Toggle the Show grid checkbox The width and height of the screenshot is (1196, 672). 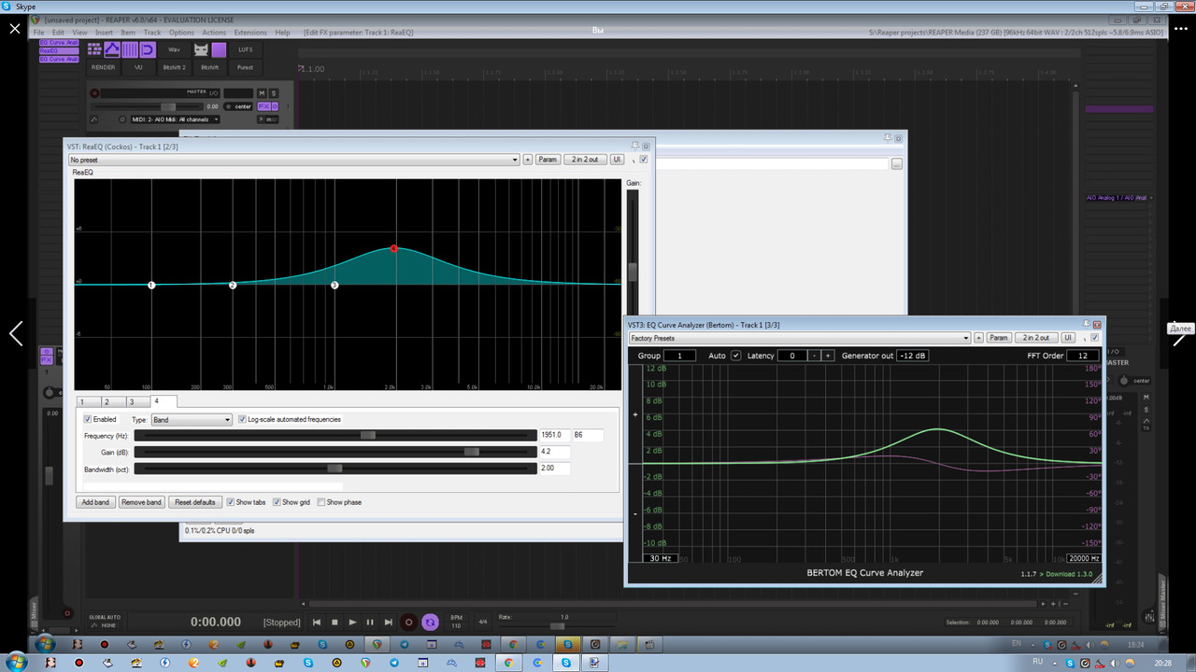click(x=277, y=502)
